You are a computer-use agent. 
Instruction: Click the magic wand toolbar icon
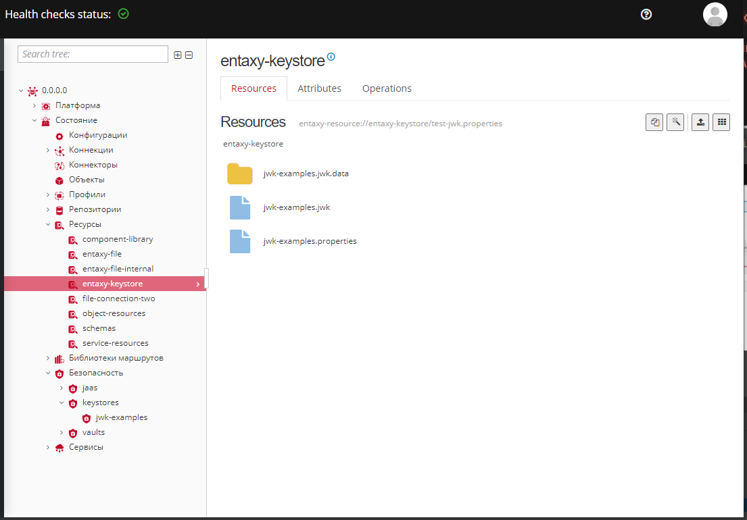(675, 122)
